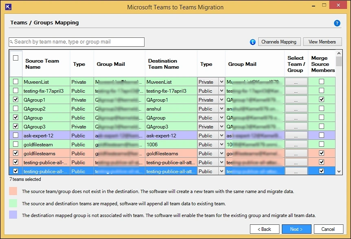Disable Merge Source Members for QAgroup1
This screenshot has height=239, width=351.
[x=321, y=100]
